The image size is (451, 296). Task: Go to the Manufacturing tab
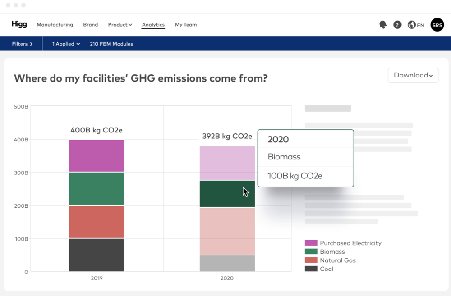point(55,25)
